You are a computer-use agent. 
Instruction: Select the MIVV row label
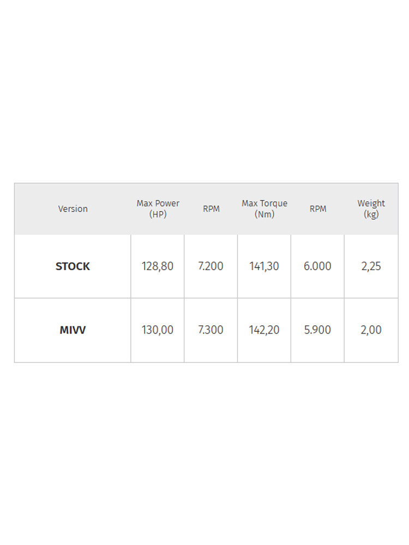tap(73, 330)
